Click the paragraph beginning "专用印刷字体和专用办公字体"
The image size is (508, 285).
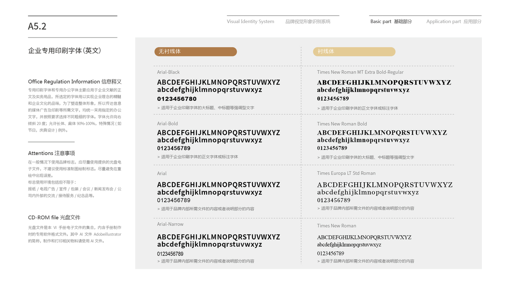coord(75,110)
